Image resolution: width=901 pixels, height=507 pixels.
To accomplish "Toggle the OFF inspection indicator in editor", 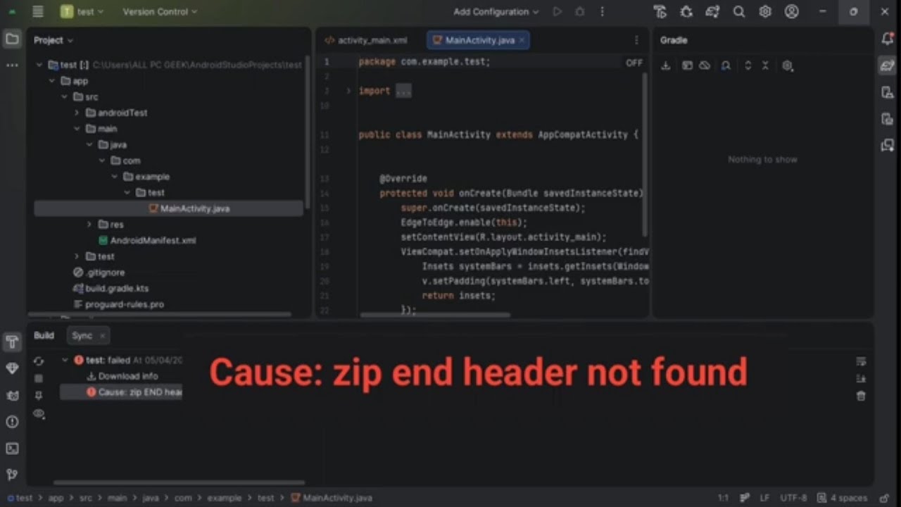I will [x=634, y=63].
